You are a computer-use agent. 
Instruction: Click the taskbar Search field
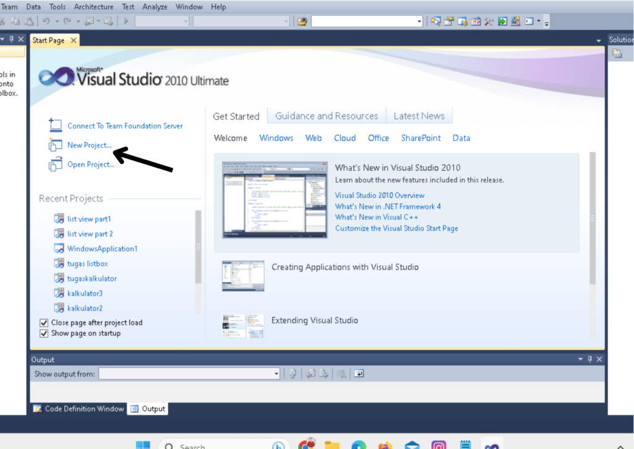click(x=224, y=445)
